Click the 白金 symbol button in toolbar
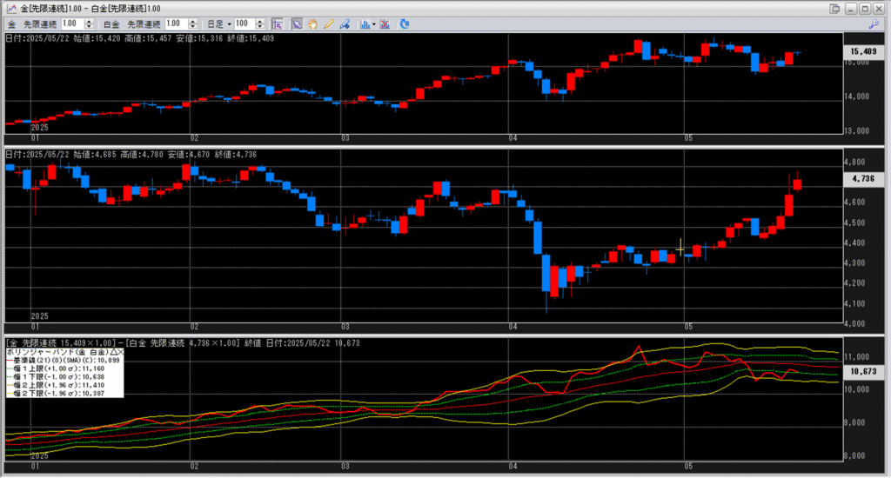Screen dimensions: 891x478 point(112,23)
